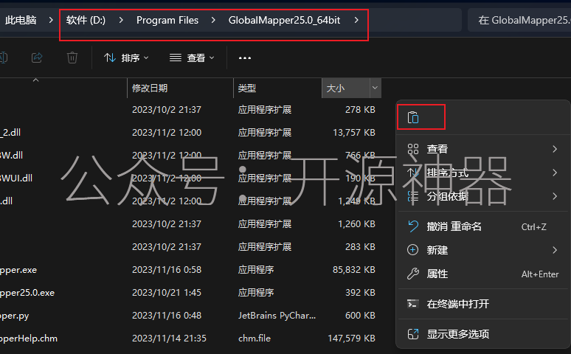The width and height of the screenshot is (571, 354).
Task: Expand chevron after Program Files breadcrumb
Action: click(213, 20)
